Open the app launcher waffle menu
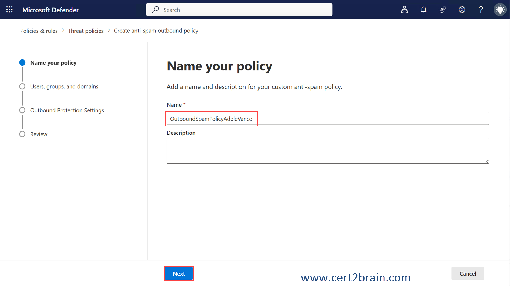This screenshot has height=286, width=510. tap(9, 10)
